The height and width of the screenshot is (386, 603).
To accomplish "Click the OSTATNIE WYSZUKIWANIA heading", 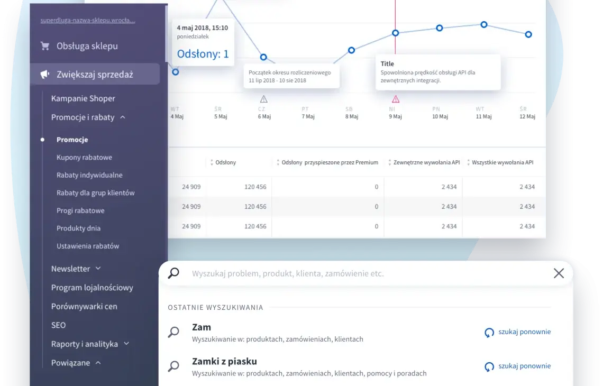I will (x=215, y=307).
